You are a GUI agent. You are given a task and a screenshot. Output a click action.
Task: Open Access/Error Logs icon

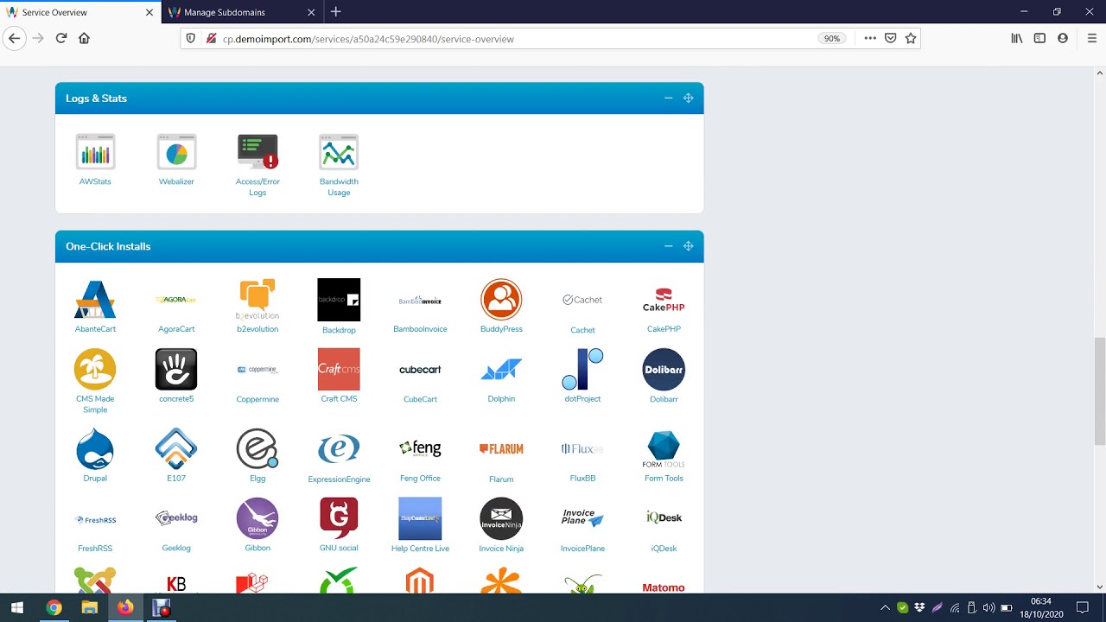pyautogui.click(x=257, y=152)
